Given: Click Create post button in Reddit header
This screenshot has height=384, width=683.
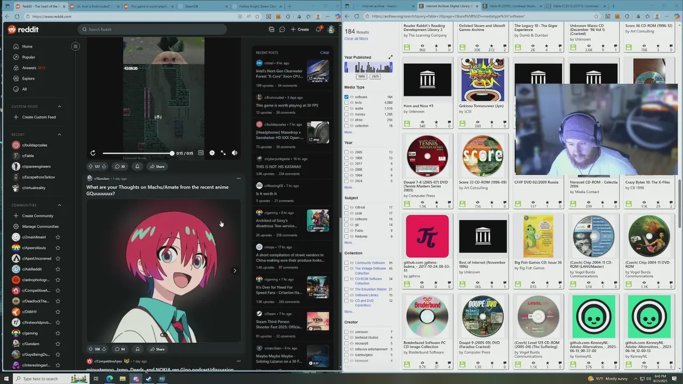Looking at the screenshot, I should point(300,29).
